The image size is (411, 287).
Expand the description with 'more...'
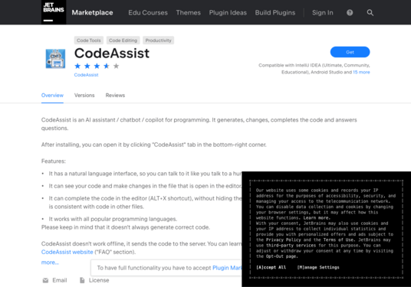point(50,263)
